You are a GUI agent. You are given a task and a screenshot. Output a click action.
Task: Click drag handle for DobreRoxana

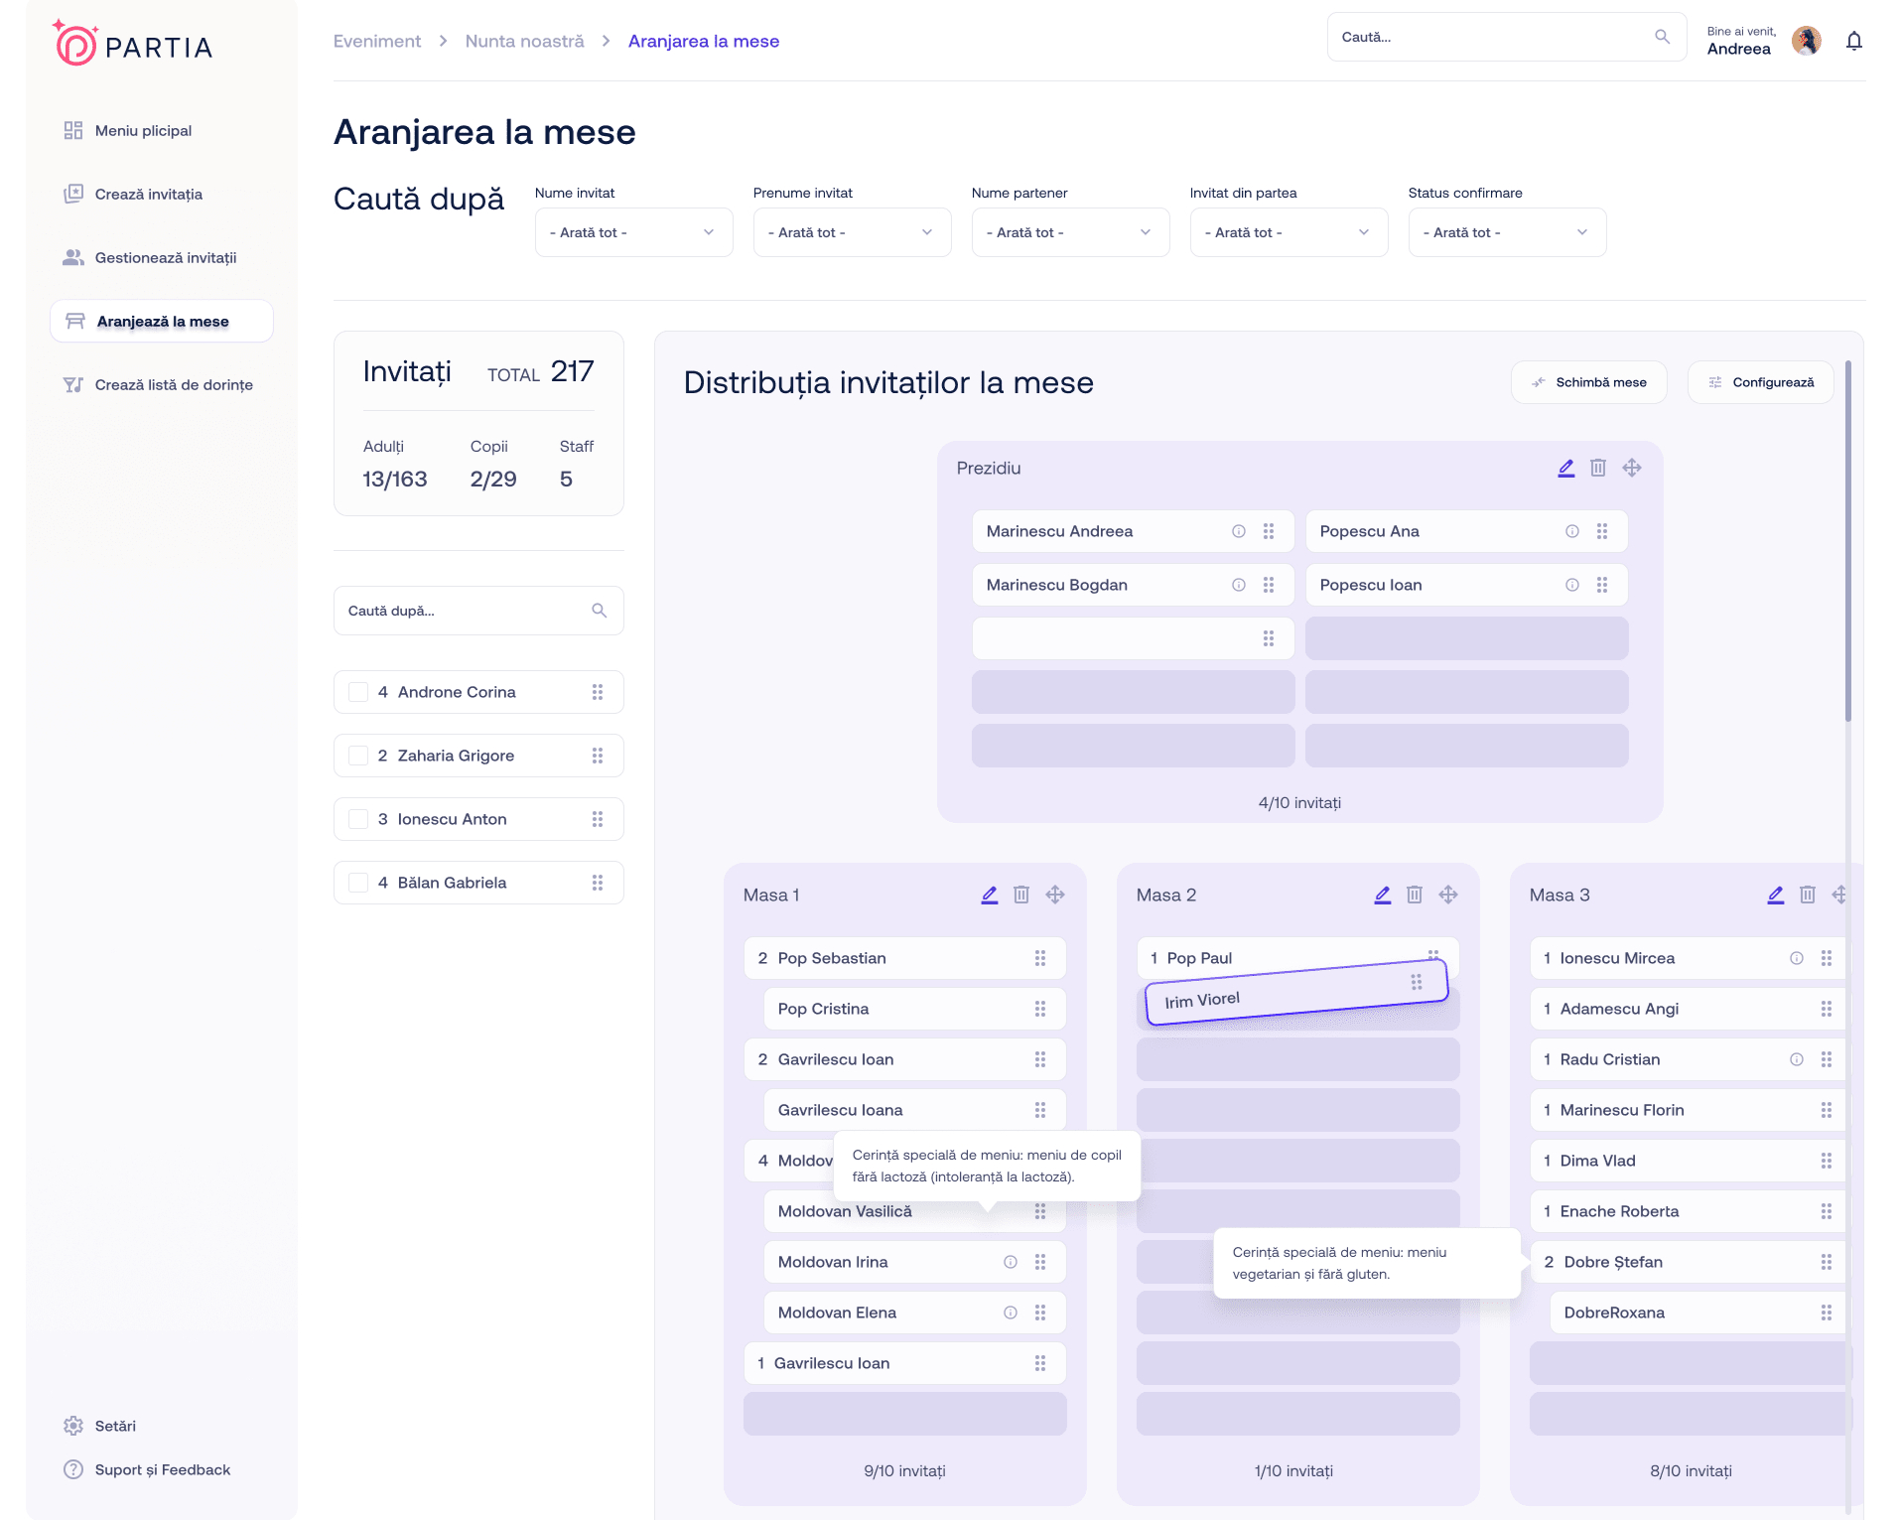1827,1313
